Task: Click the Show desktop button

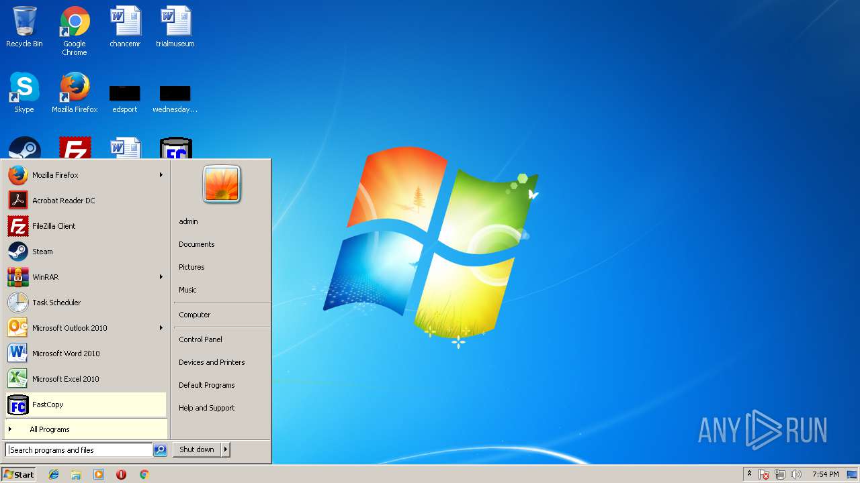Action: [852, 474]
